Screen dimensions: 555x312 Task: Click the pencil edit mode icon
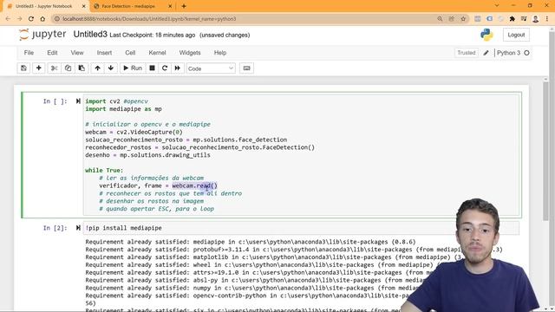[486, 53]
